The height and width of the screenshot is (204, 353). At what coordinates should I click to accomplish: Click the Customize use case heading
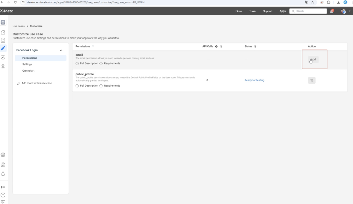tap(28, 34)
